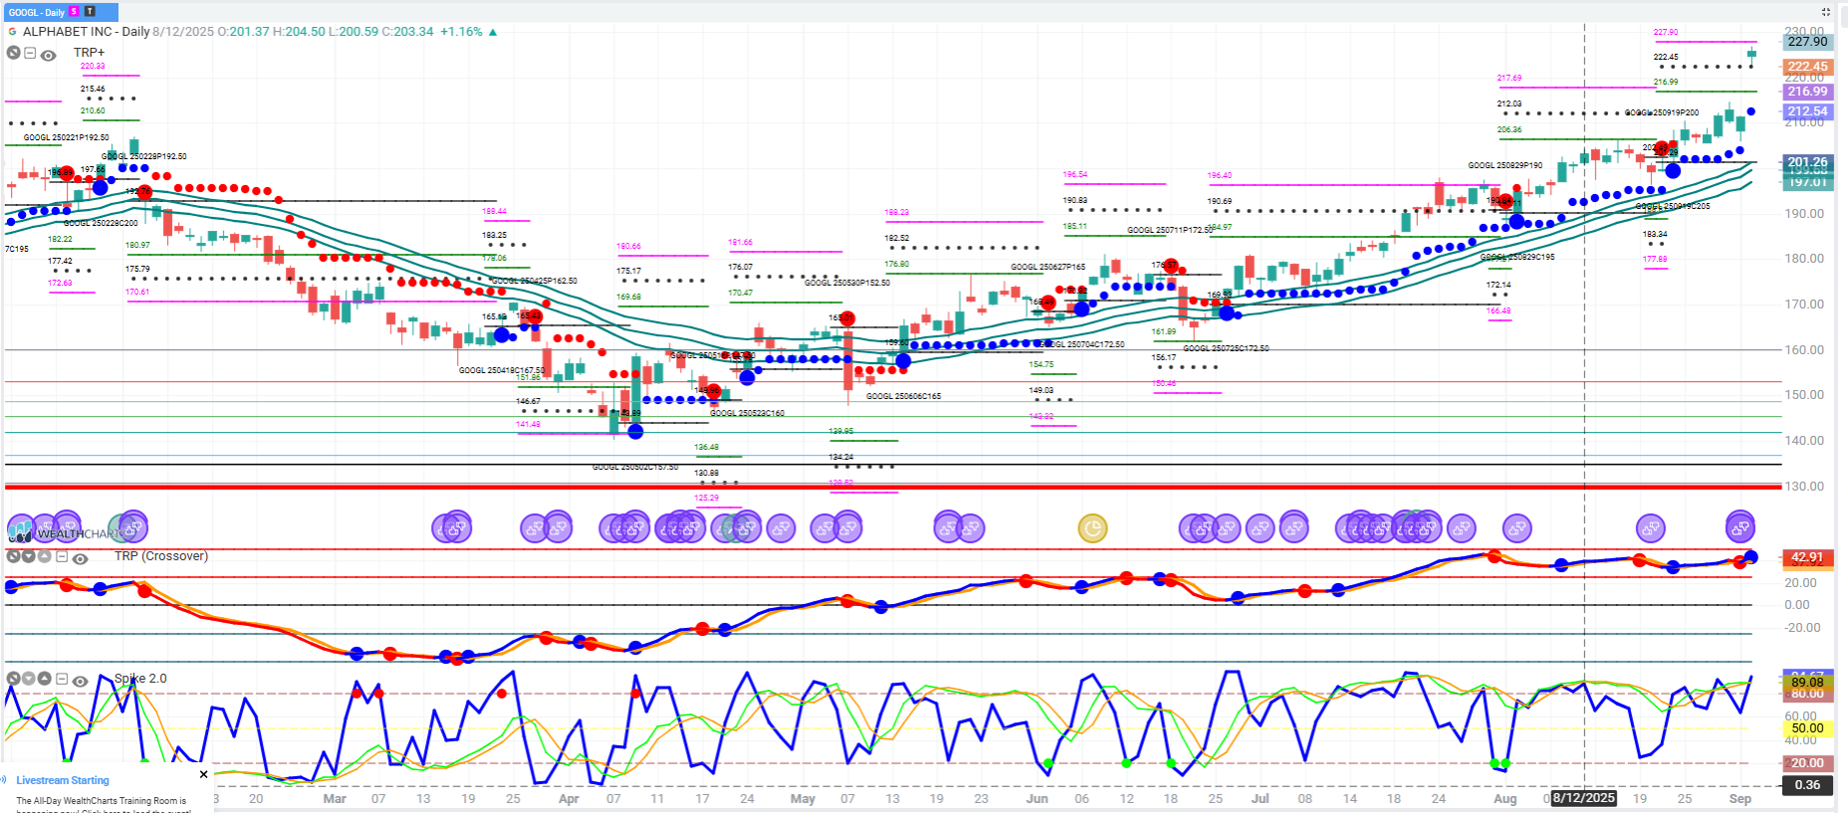This screenshot has width=1848, height=813.
Task: Remove the Spike 2.0 indicator
Action: point(13,679)
